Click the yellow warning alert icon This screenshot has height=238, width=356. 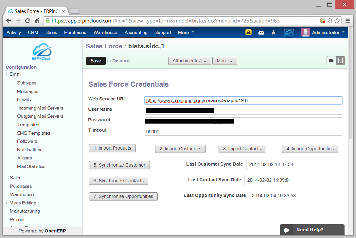click(x=249, y=32)
